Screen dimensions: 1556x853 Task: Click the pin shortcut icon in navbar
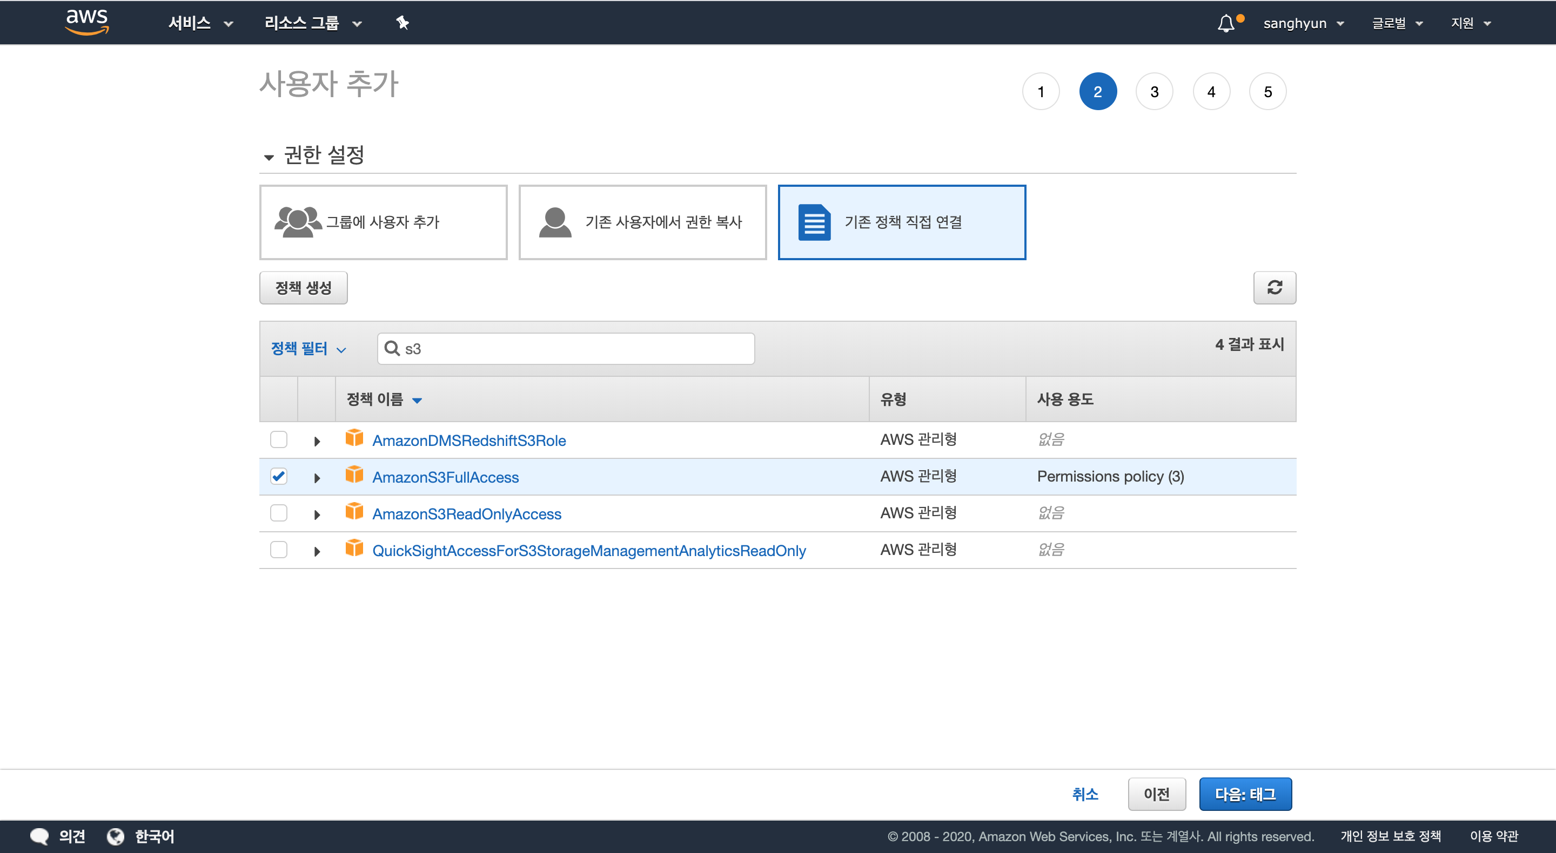click(403, 23)
